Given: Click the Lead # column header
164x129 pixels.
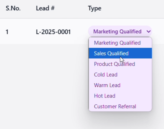Looking at the screenshot, I should pyautogui.click(x=45, y=8).
